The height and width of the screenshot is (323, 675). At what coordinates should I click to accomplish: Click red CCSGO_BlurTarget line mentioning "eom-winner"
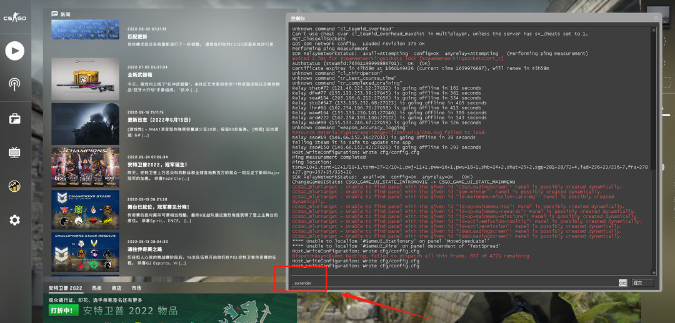pyautogui.click(x=446, y=192)
